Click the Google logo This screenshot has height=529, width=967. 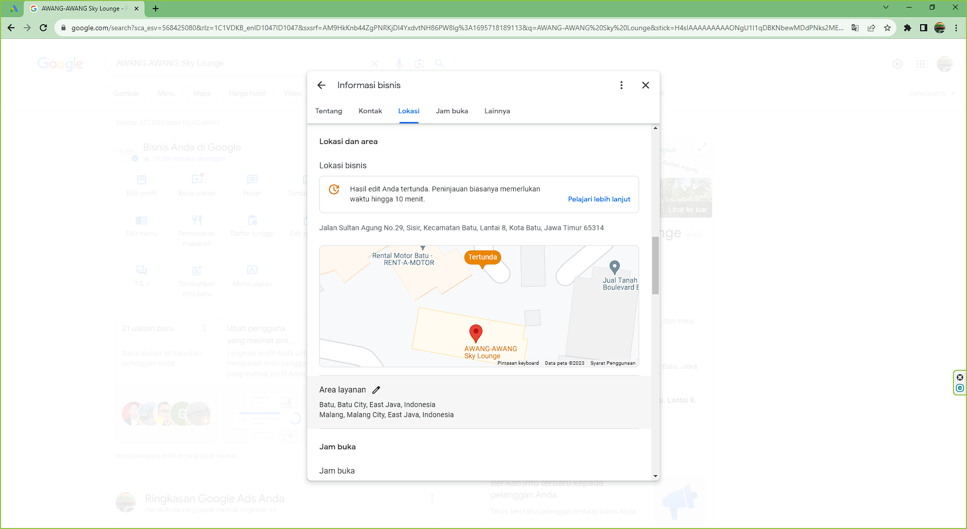[60, 63]
